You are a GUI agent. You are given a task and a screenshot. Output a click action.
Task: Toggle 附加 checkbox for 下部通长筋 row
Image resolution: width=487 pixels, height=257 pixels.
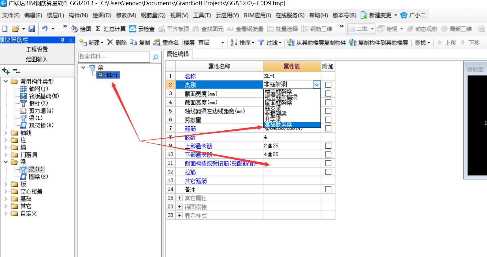click(328, 154)
